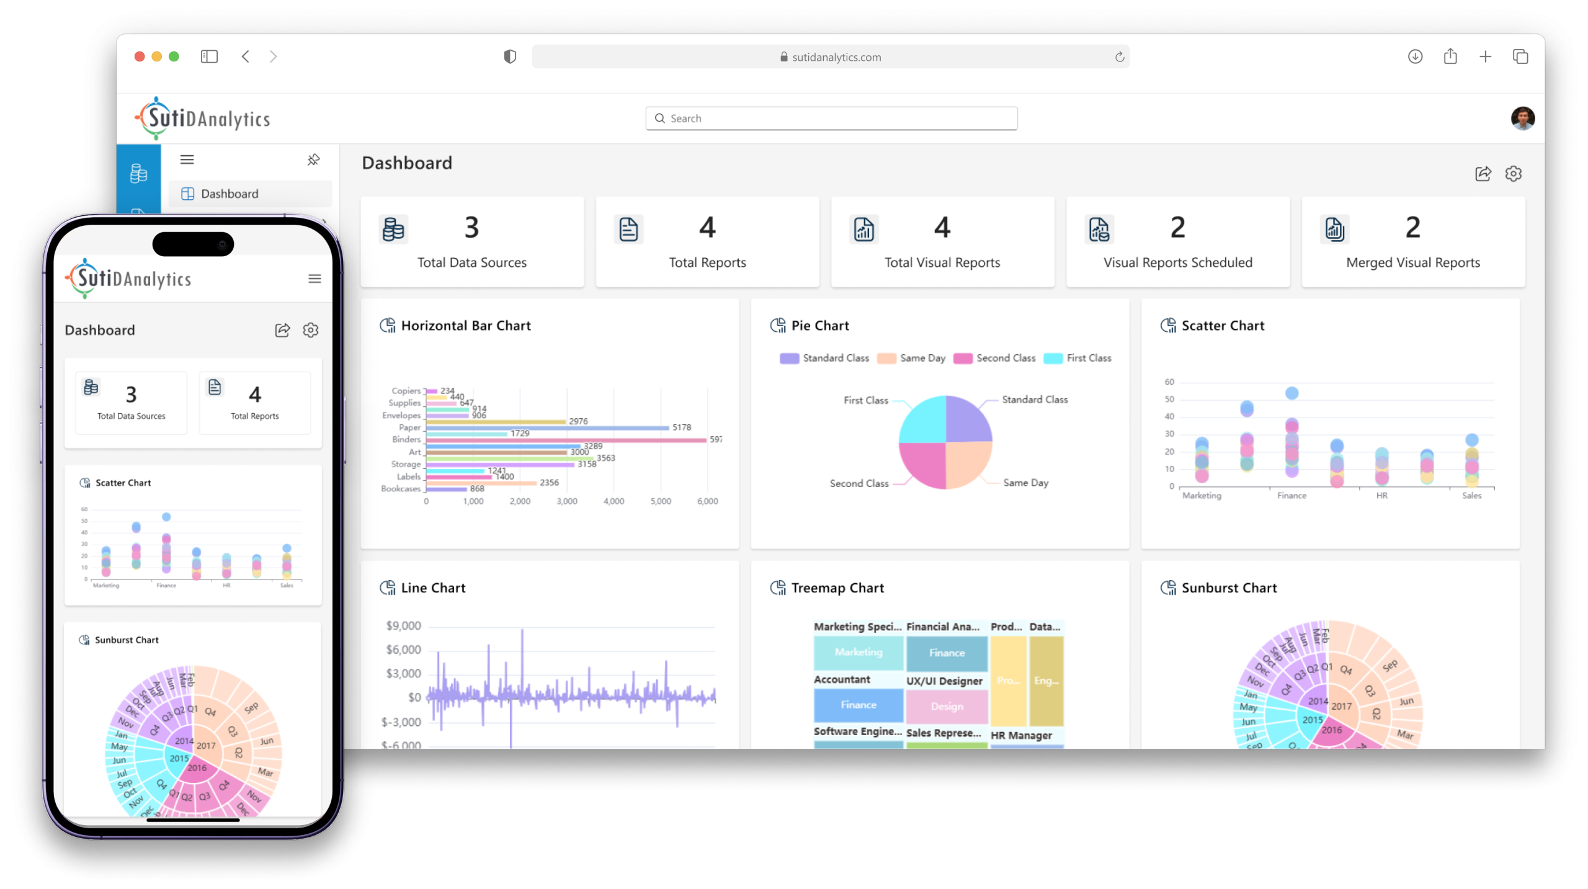
Task: Open dashboard settings gear on desktop
Action: 1513,174
